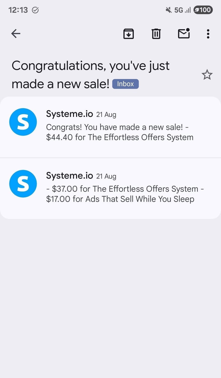The height and width of the screenshot is (378, 221).
Task: Open the first Systeme.io sender avatar
Action: (23, 122)
